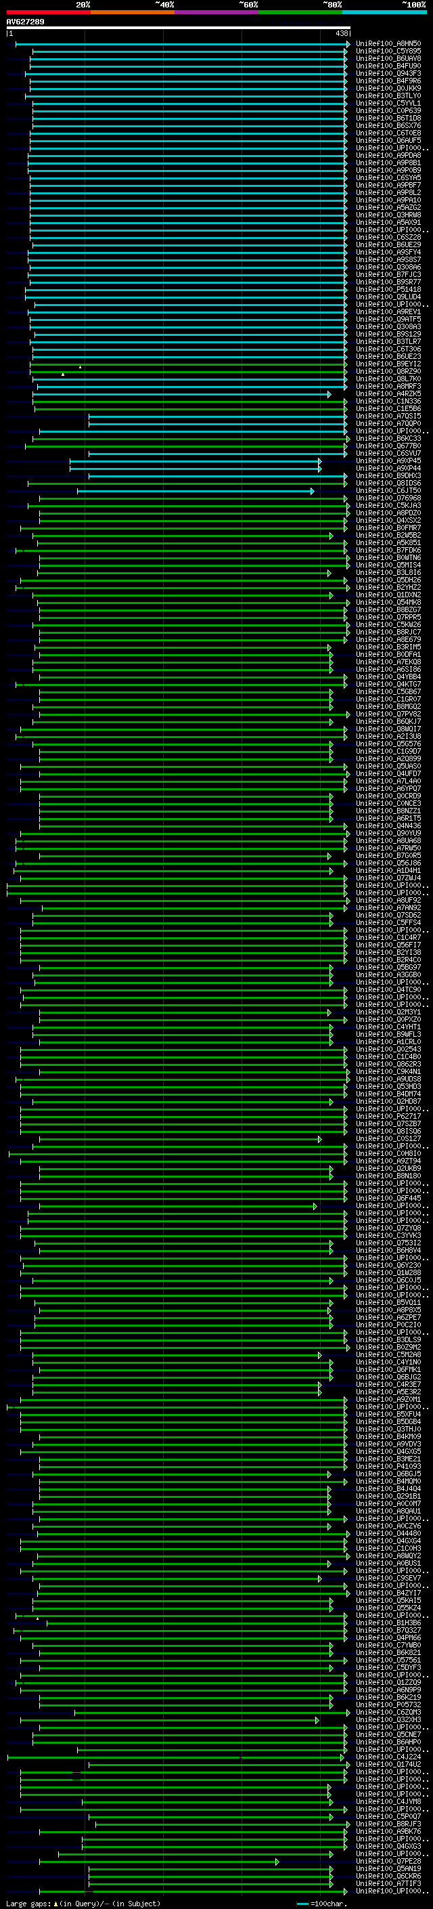The image size is (433, 1909).
Task: Select hit label UniRef100_C5YVL1
Action: [388, 103]
